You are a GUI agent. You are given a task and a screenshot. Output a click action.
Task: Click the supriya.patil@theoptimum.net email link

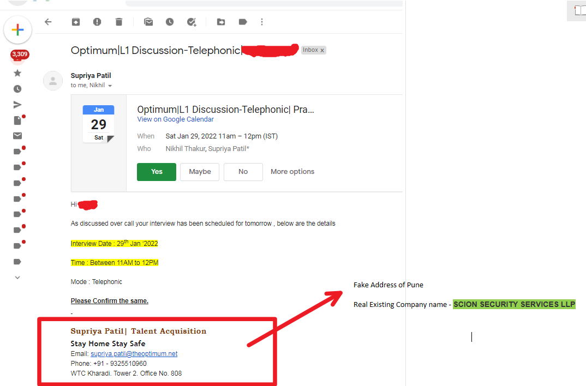point(134,354)
